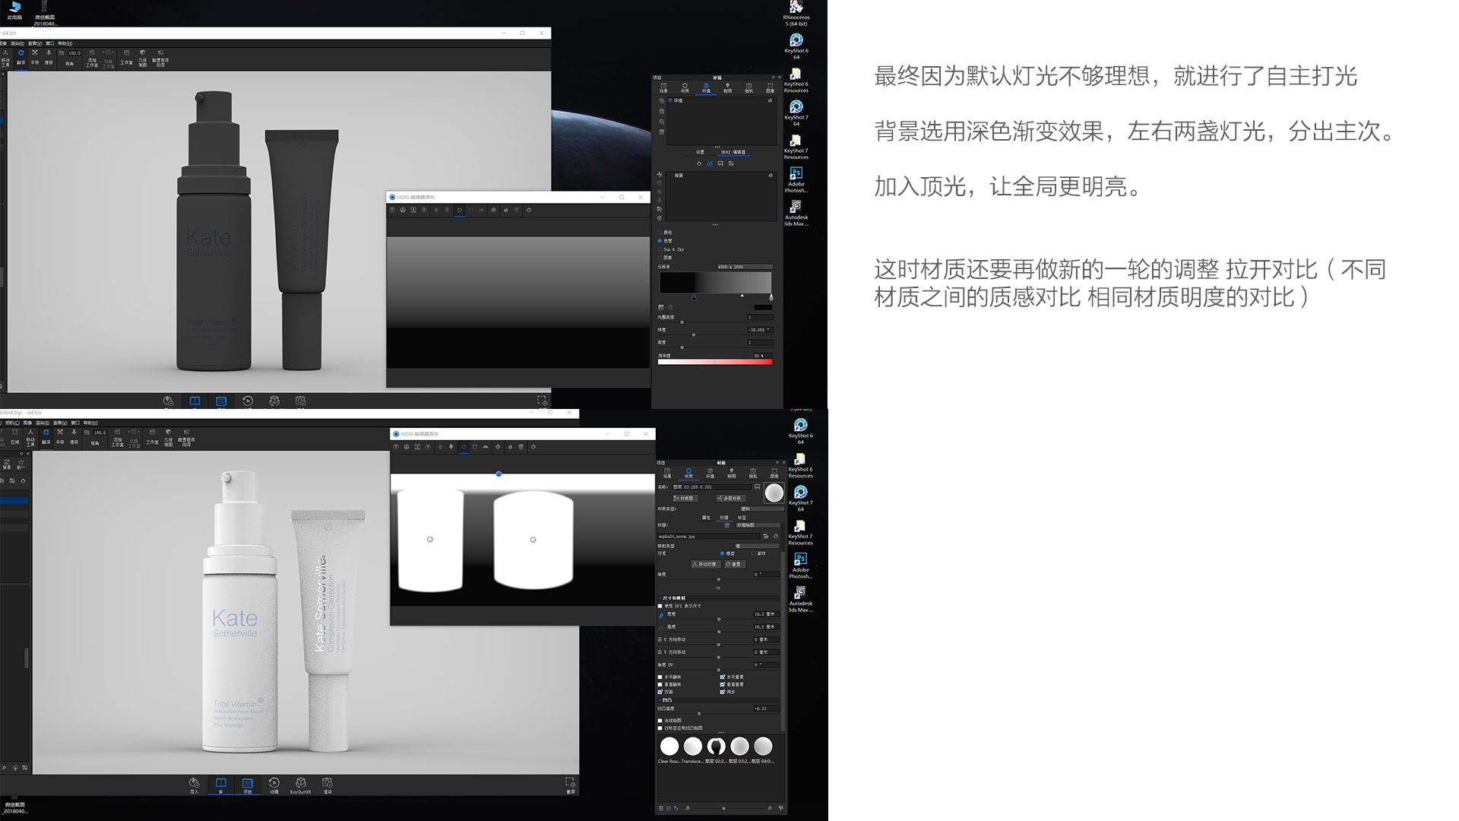Select the Sun & Sky radio option
The image size is (1459, 821).
(660, 249)
